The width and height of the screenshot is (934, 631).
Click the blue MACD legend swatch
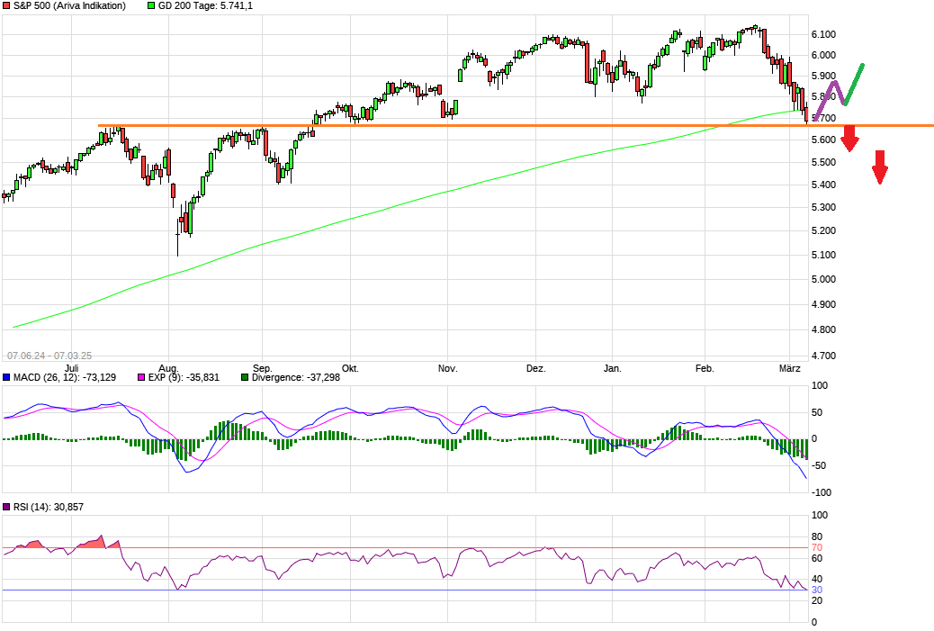6,378
